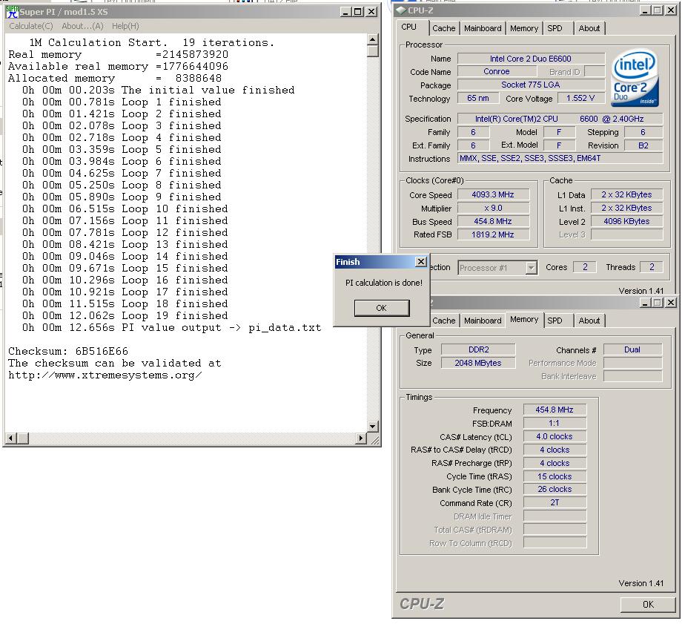Click the xtremesystems.org URL text
This screenshot has width=685, height=624.
(x=105, y=375)
